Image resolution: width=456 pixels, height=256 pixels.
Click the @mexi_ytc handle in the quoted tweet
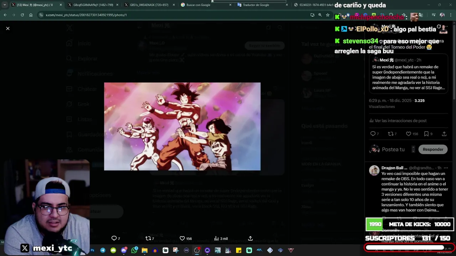(x=404, y=60)
